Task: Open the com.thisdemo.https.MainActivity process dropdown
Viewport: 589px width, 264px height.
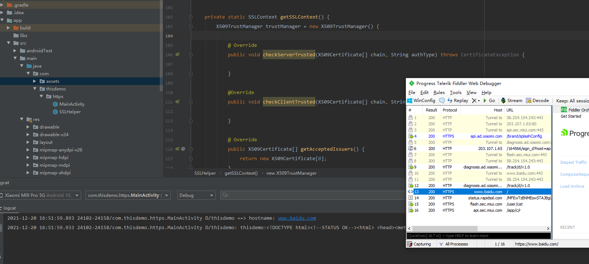Action: [x=128, y=195]
